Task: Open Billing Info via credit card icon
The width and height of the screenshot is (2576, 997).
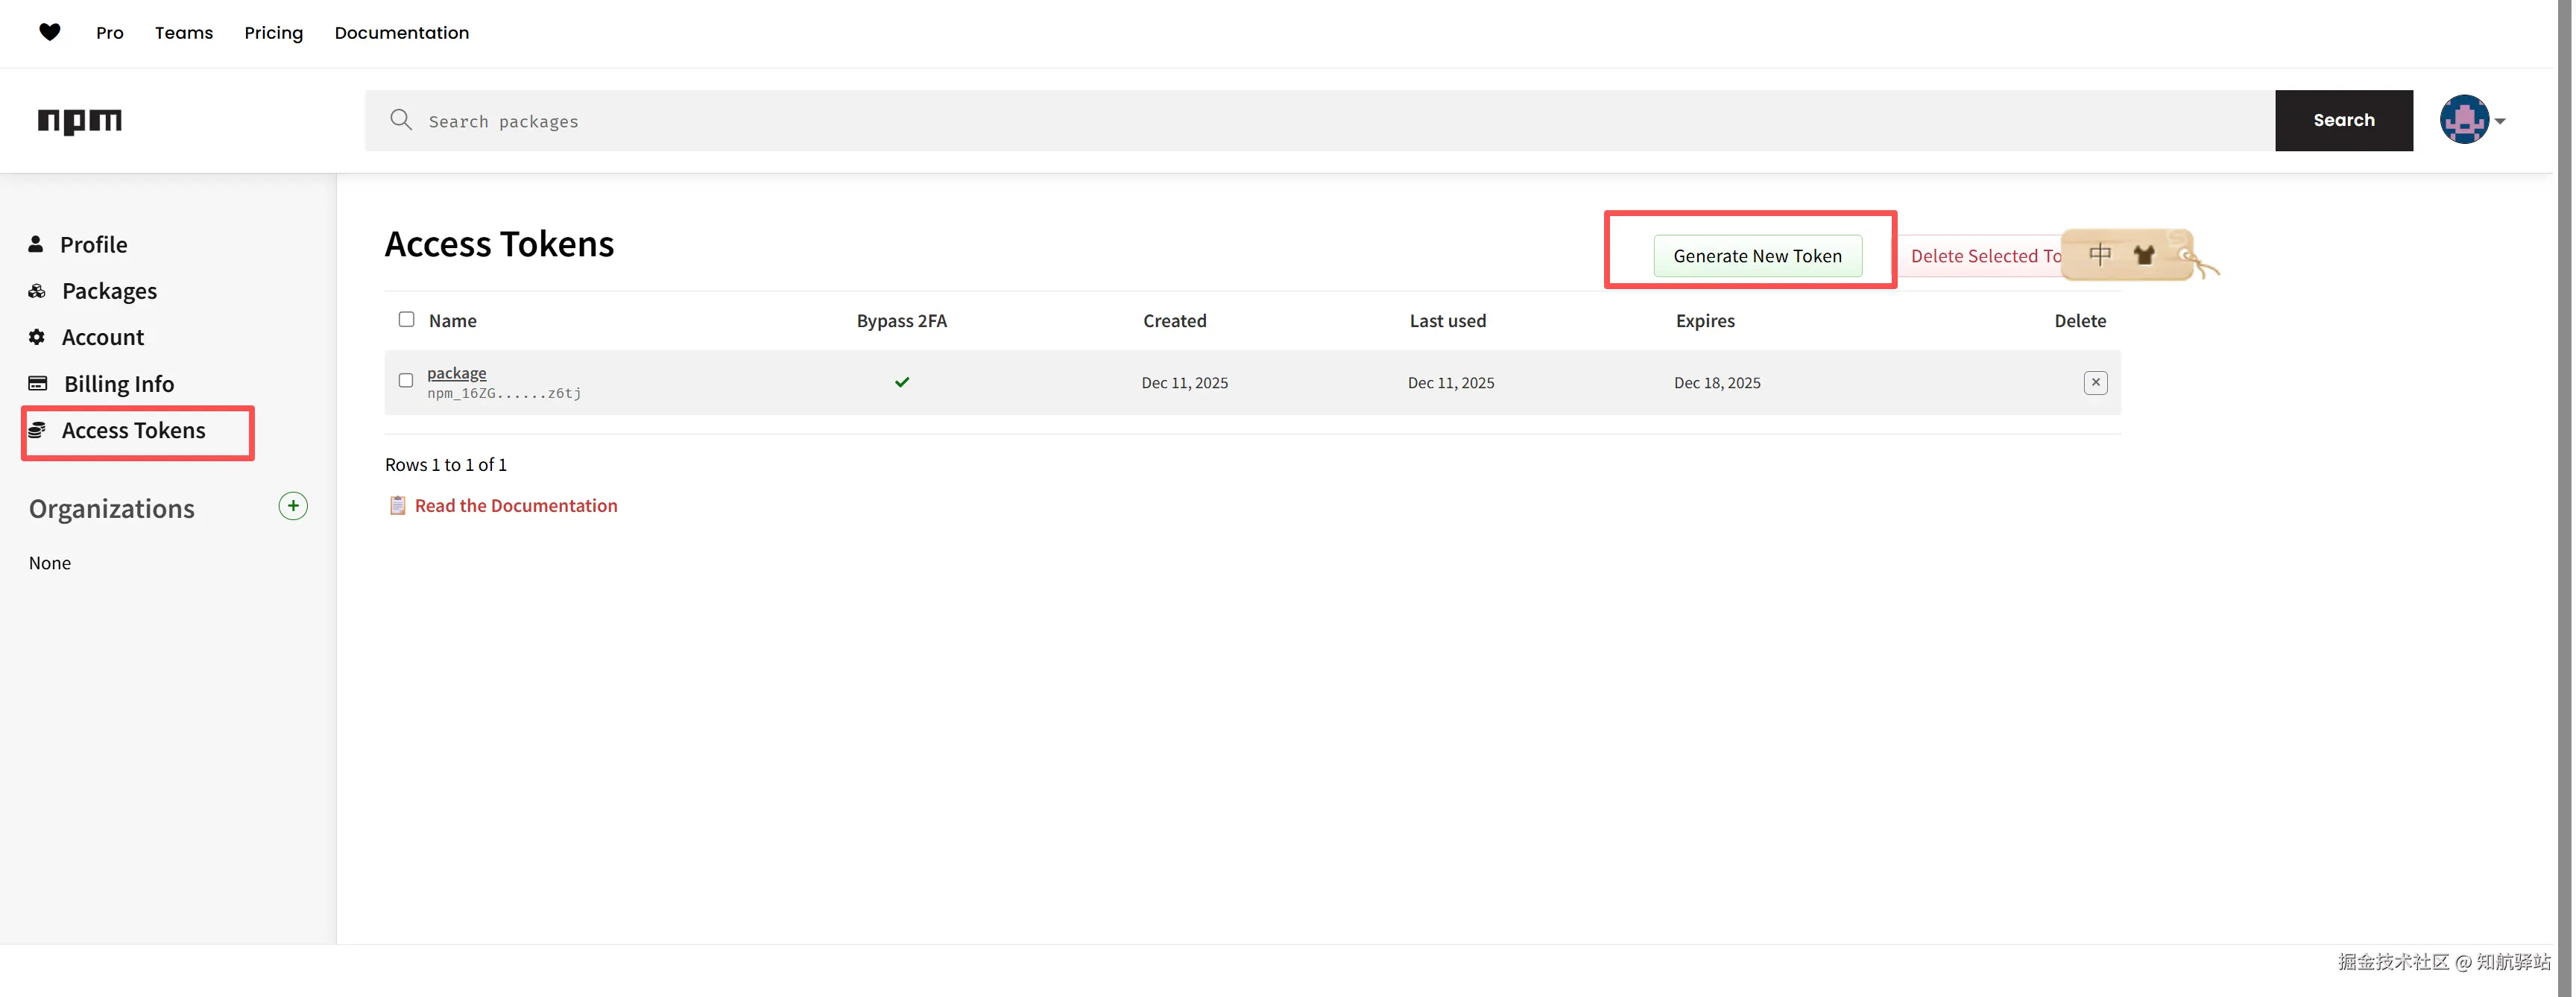Action: click(x=38, y=383)
